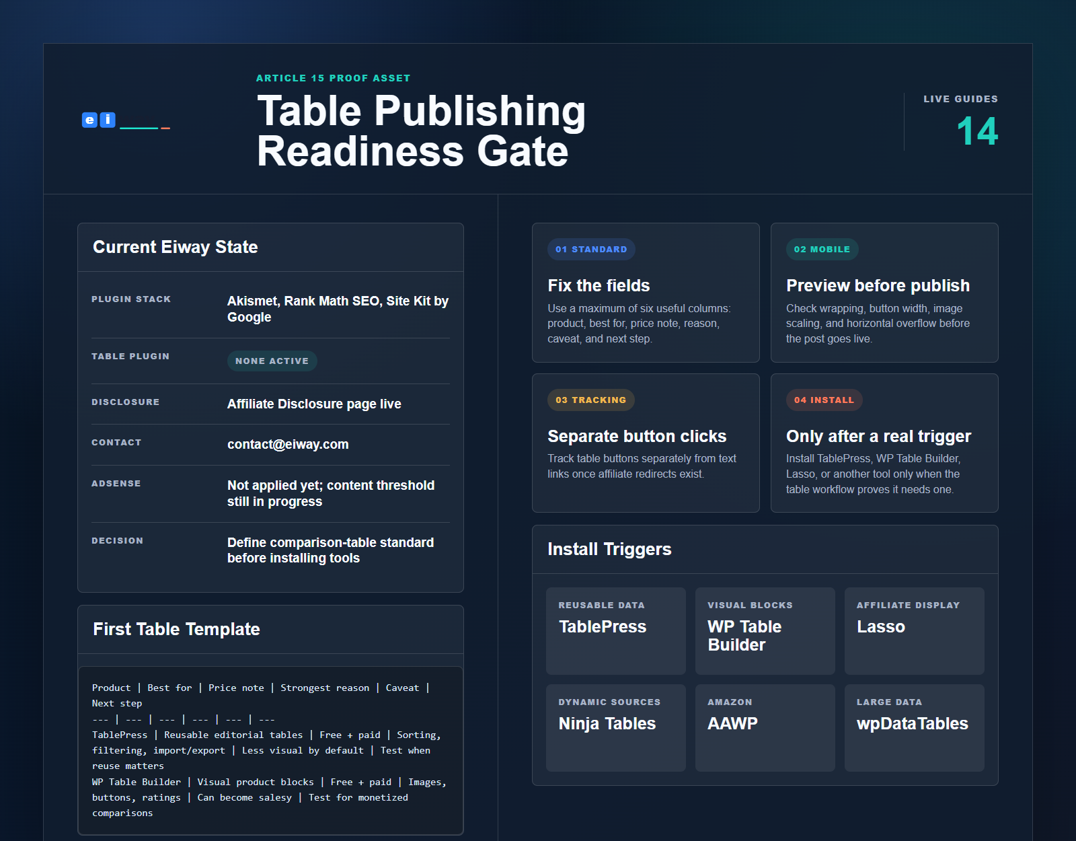The height and width of the screenshot is (841, 1076).
Task: Click 'Check wrapping, button width' description
Action: point(878,324)
